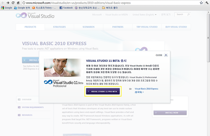Screen dimensions: 210x136
Task: Open Visual Studio on MSDN link
Action: pos(116,15)
